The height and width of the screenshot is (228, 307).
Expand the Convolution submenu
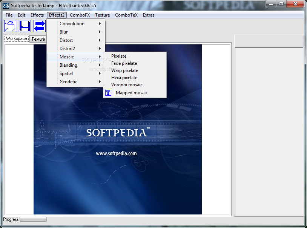pyautogui.click(x=76, y=24)
